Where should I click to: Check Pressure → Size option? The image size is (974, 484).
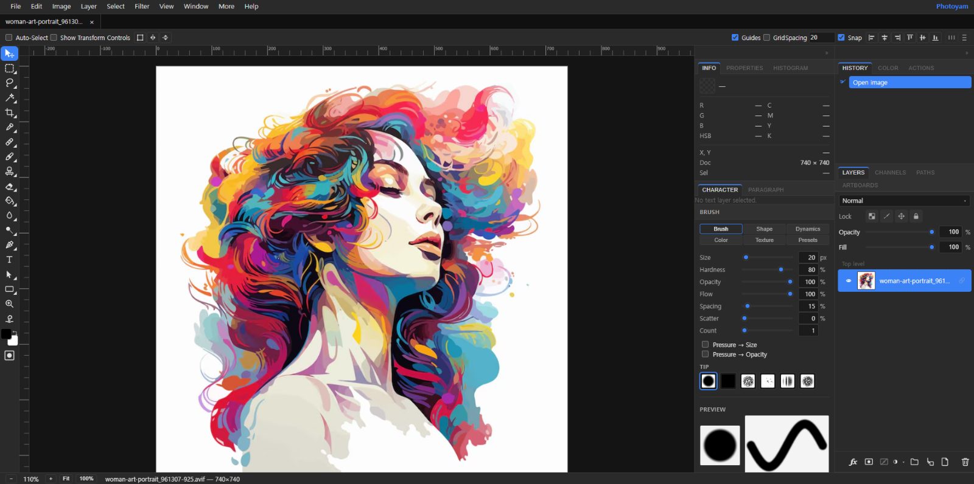coord(705,345)
